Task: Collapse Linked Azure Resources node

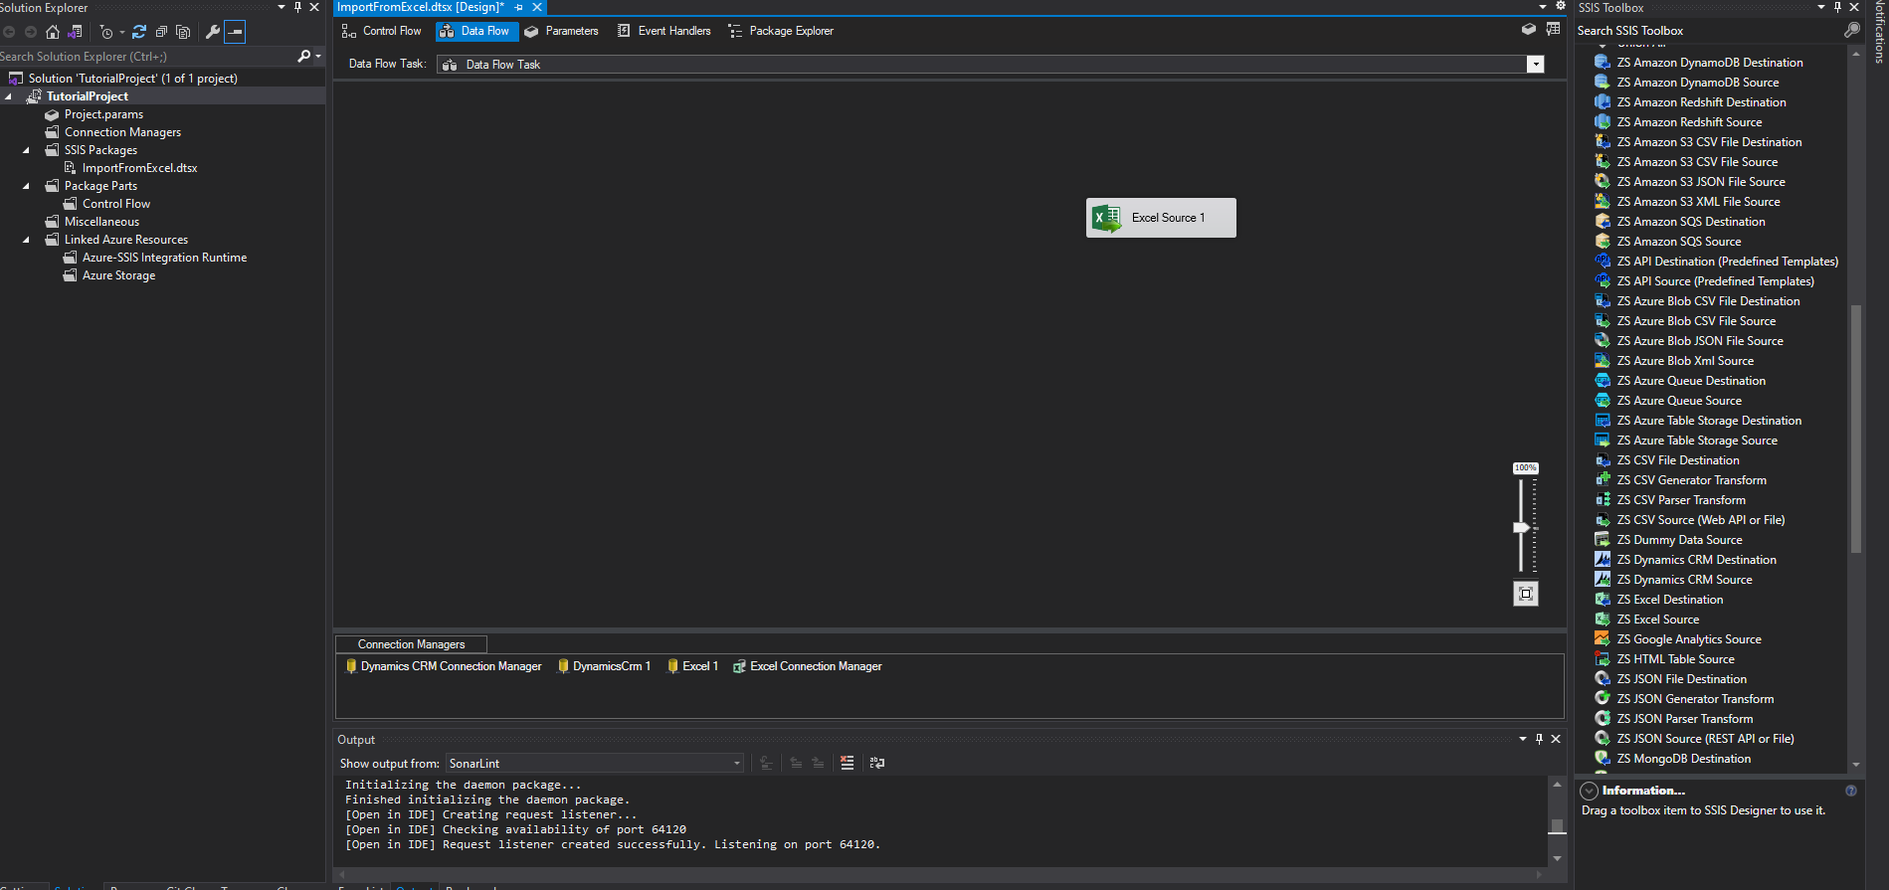Action: tap(27, 240)
